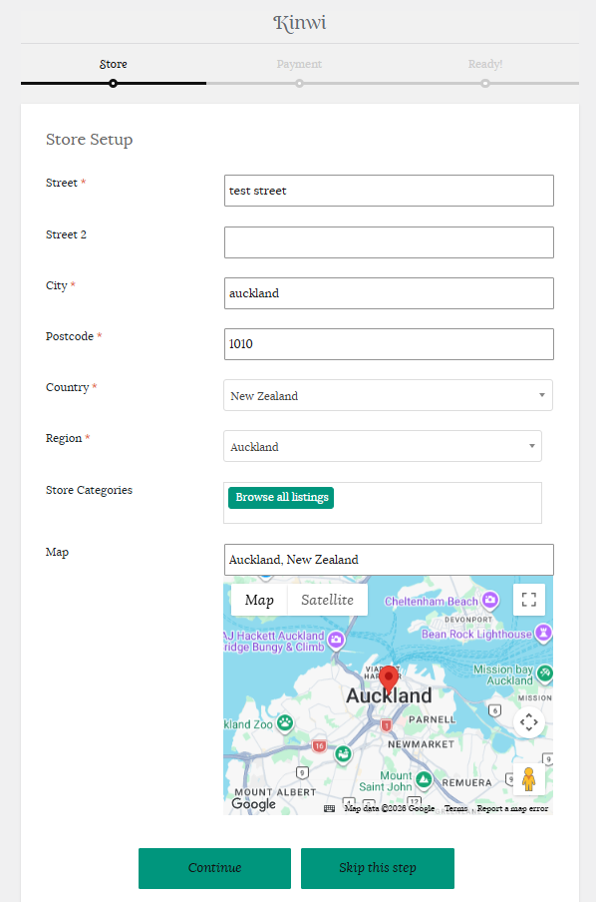Click the Google logo on map
This screenshot has height=902, width=596.
pyautogui.click(x=253, y=803)
